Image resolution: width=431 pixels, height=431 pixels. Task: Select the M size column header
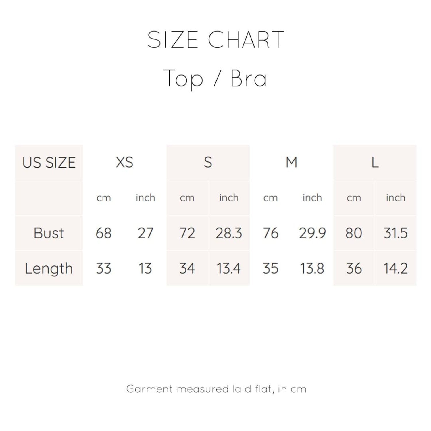(x=291, y=162)
